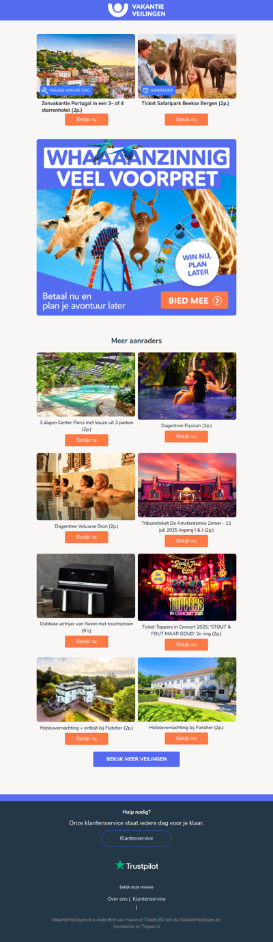Open the Portugal zonvakantie photo

86,66
